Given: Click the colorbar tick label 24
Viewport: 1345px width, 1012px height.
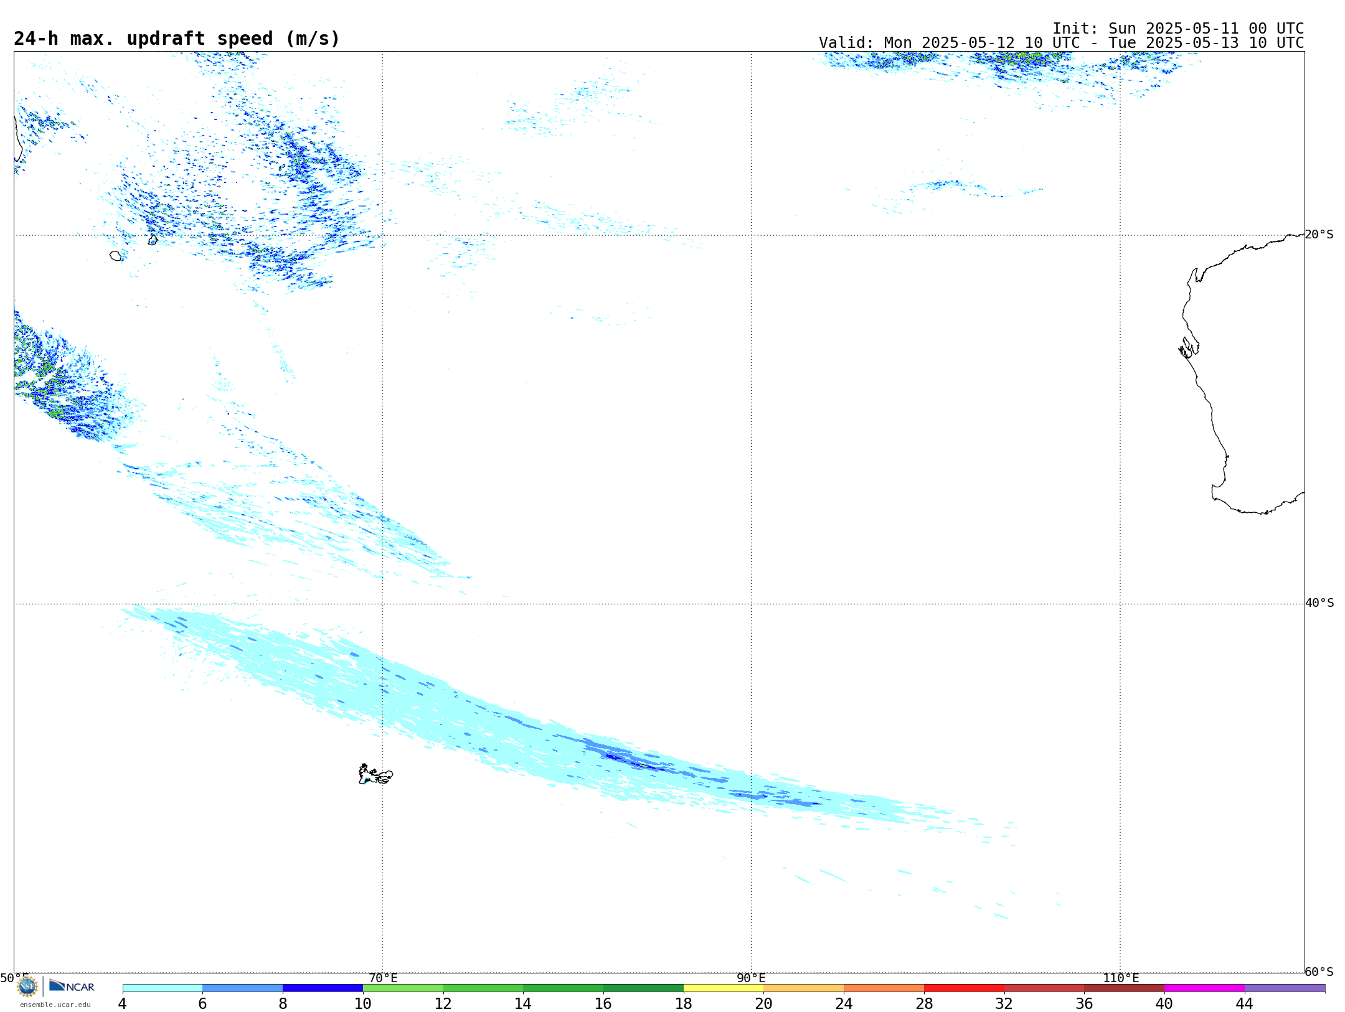Looking at the screenshot, I should 844,1003.
